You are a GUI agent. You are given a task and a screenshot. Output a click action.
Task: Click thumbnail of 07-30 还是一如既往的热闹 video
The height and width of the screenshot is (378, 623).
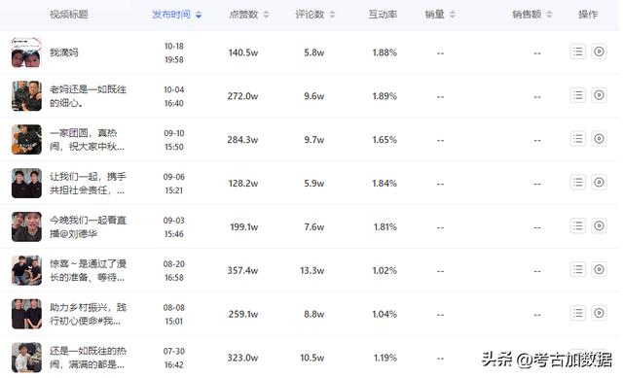pyautogui.click(x=26, y=358)
